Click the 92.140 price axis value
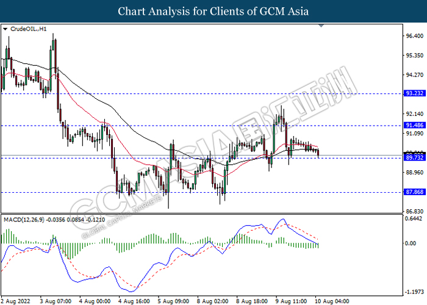 [415, 114]
